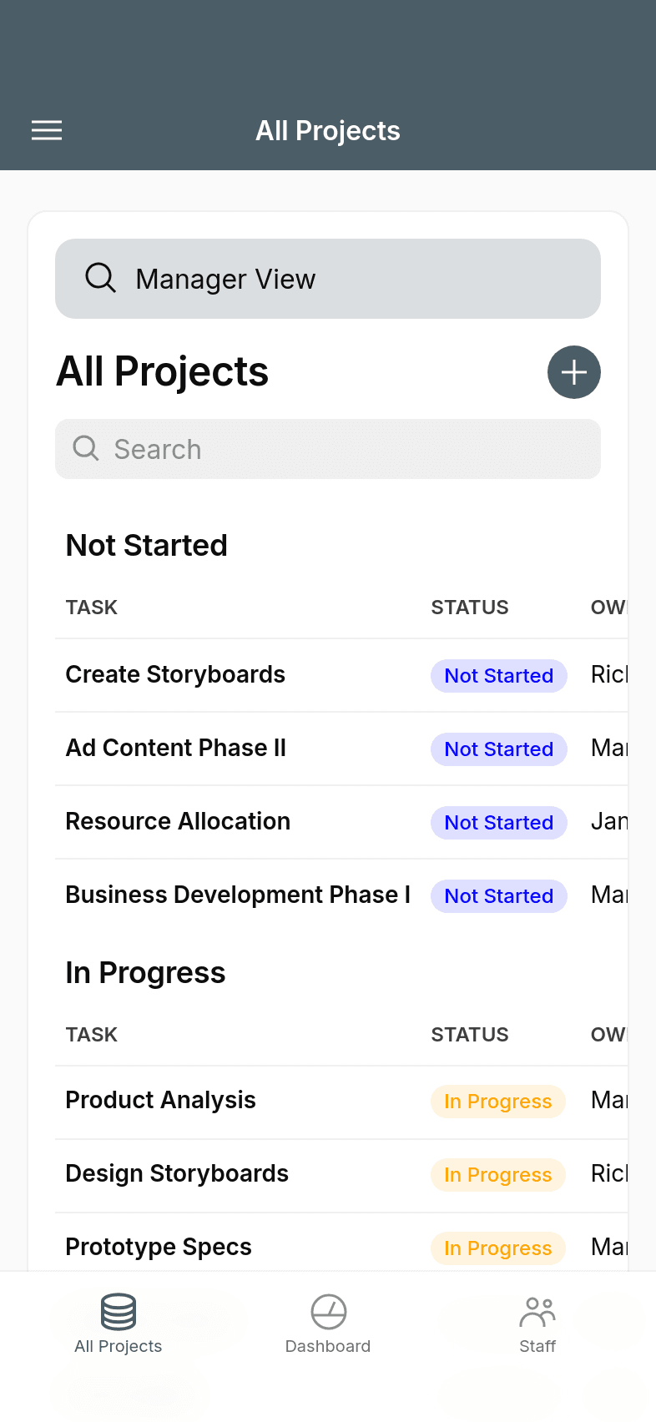Open Business Development Phase I task
Viewport: 656px width, 1422px height.
click(238, 895)
